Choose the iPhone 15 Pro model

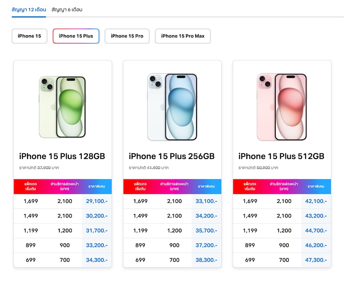pyautogui.click(x=127, y=36)
